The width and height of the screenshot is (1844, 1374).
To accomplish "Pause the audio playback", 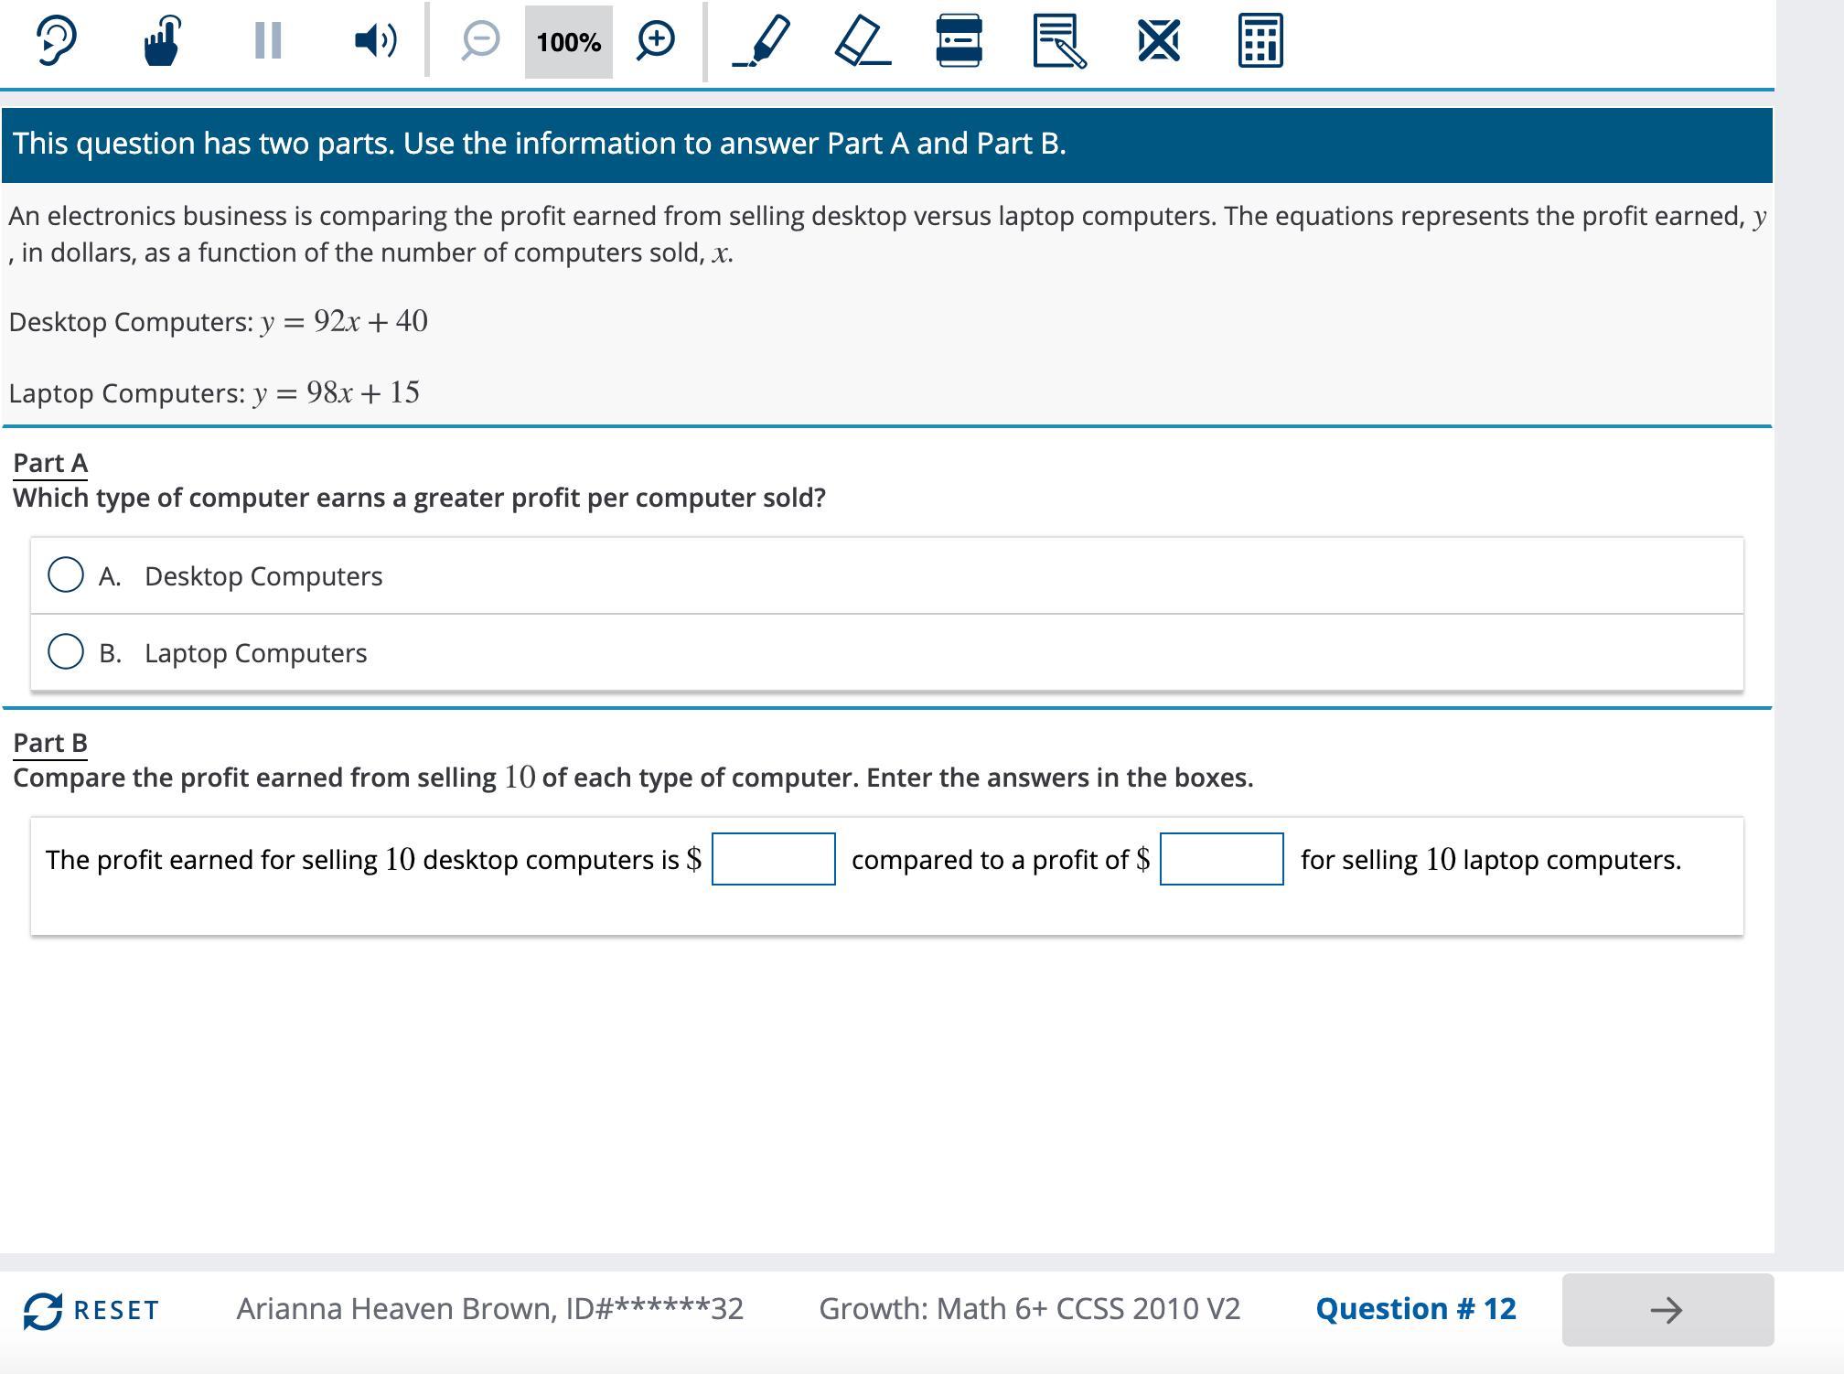I will tap(267, 41).
